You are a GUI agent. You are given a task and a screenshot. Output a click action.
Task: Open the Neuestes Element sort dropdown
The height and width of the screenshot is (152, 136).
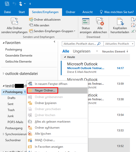pos(114,52)
